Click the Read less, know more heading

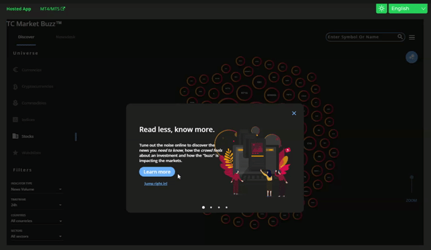[176, 130]
